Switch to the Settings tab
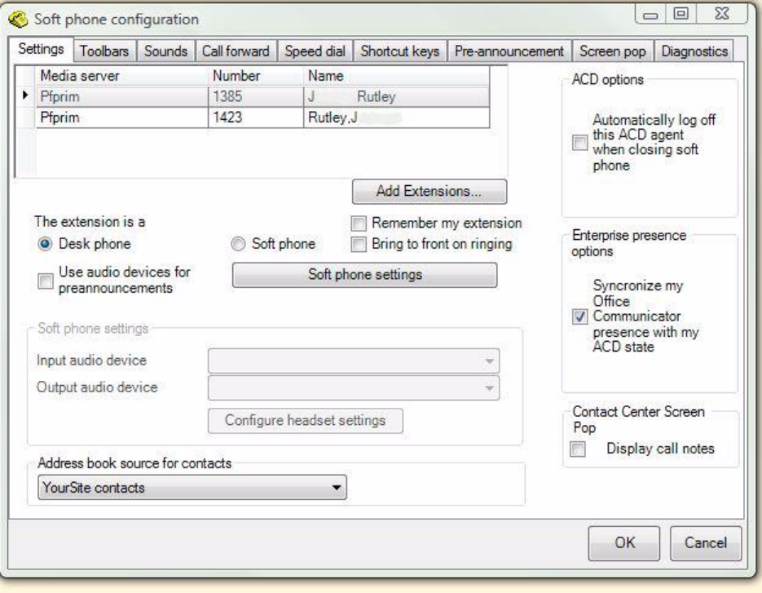Viewport: 762px width, 593px height. pos(42,49)
